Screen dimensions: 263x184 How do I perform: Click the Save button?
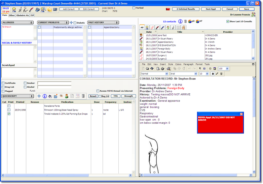(247, 9)
